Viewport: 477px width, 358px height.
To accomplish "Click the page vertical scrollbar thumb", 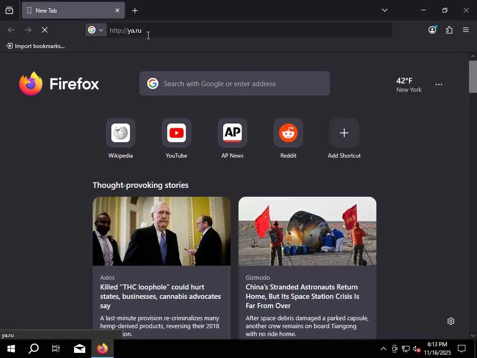I will point(473,77).
